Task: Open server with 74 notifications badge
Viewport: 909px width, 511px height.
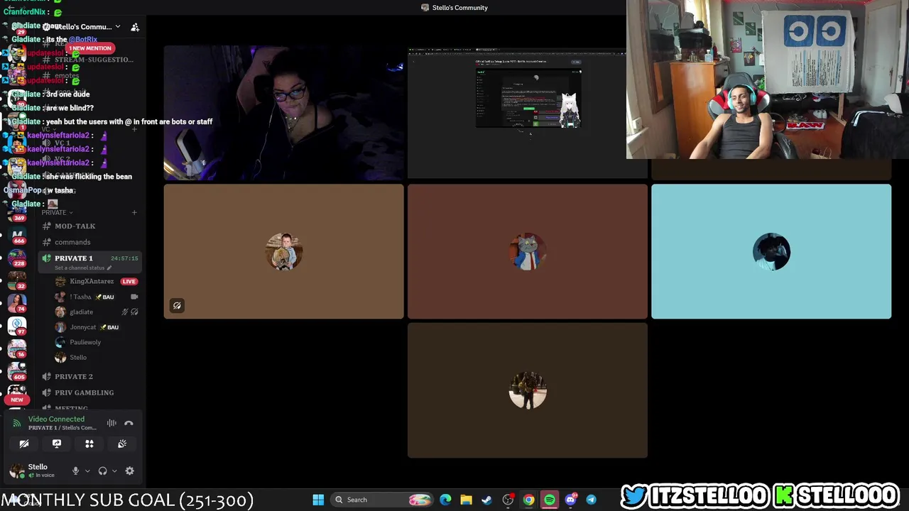Action: pyautogui.click(x=17, y=303)
